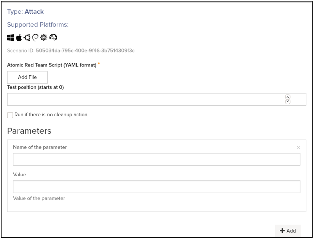Click the plus Add parameter button
Screen dimensions: 313x239
coord(288,231)
